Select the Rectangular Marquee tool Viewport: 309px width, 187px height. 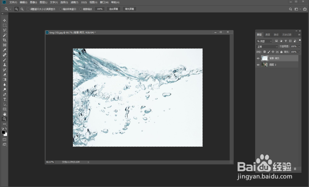(5, 25)
